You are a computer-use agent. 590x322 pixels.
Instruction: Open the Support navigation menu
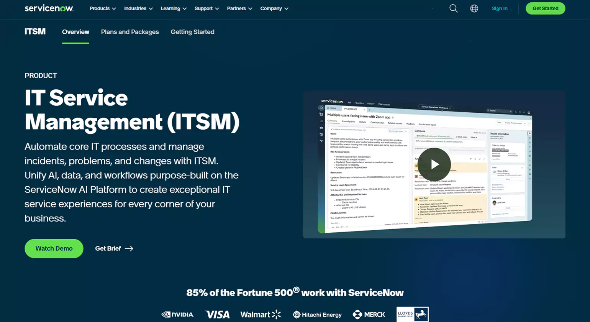click(x=206, y=8)
